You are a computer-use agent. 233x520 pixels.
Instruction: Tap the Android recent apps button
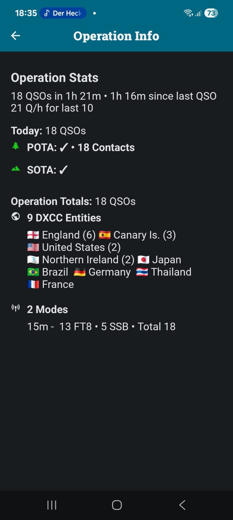pyautogui.click(x=52, y=505)
